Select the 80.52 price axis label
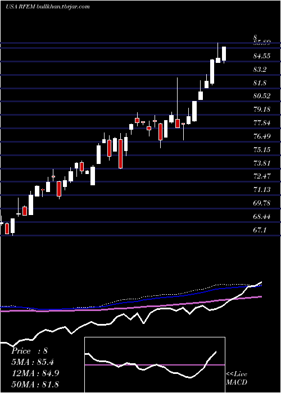 [262, 96]
